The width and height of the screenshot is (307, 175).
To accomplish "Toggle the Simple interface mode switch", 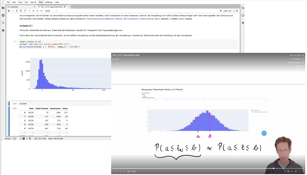I will tap(14, 138).
